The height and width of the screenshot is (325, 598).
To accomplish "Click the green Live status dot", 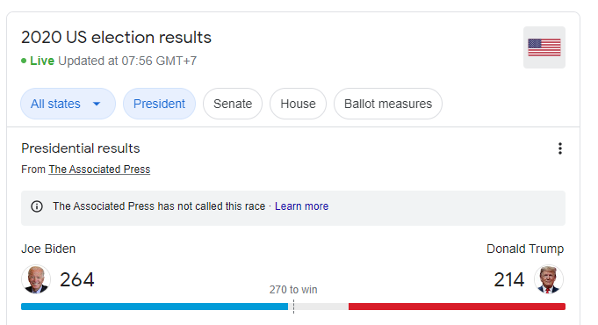I will coord(24,61).
